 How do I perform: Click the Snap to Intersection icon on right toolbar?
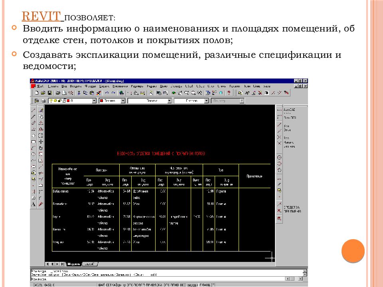(x=279, y=137)
